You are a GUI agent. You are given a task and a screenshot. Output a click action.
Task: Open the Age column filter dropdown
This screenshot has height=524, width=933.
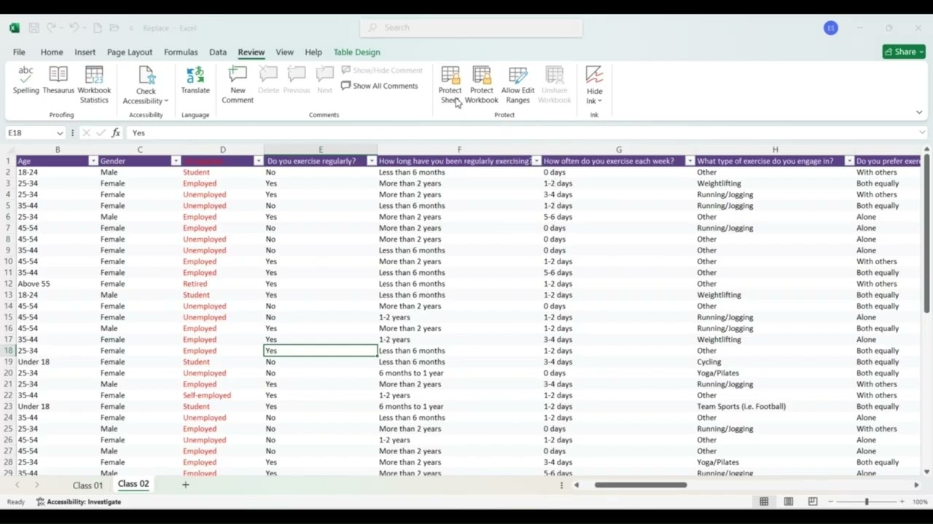coord(93,161)
